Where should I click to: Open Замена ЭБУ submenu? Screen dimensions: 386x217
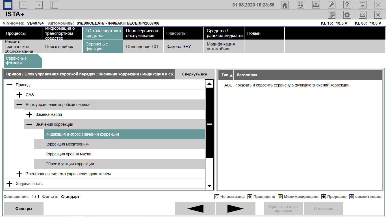coord(183,47)
